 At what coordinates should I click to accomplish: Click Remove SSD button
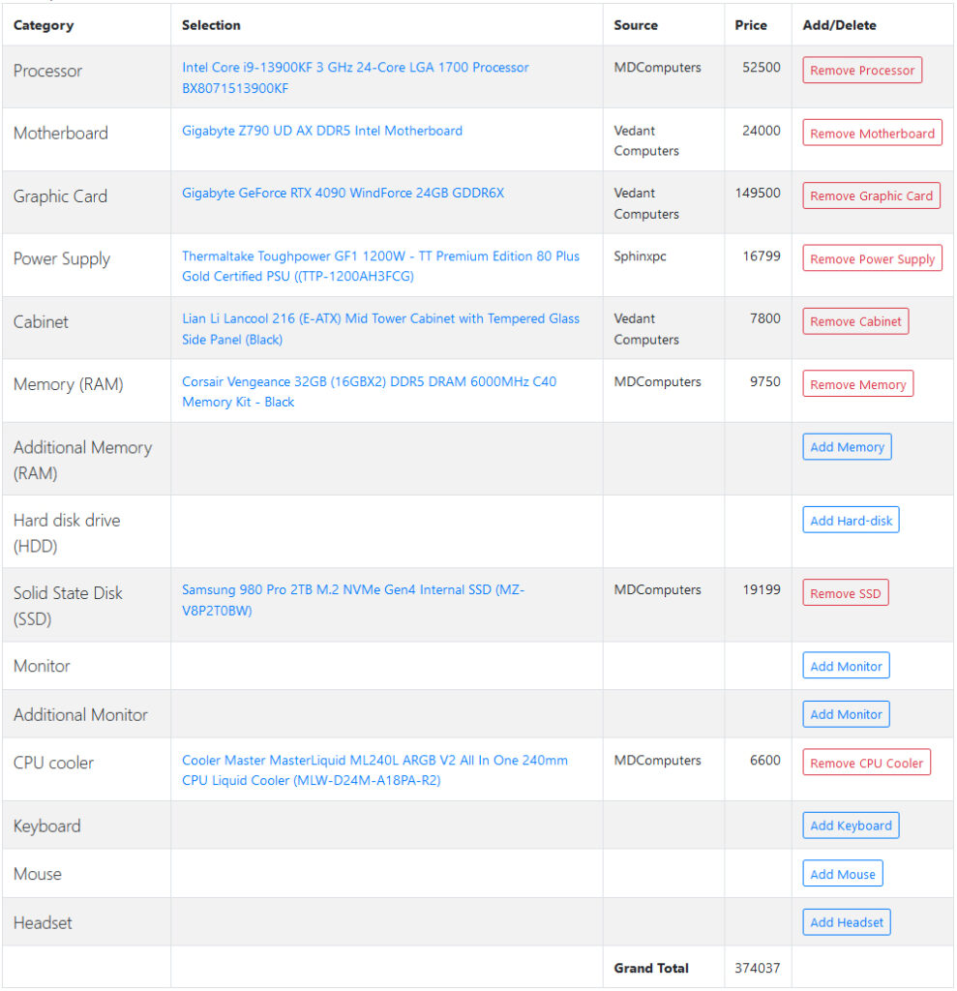[845, 593]
